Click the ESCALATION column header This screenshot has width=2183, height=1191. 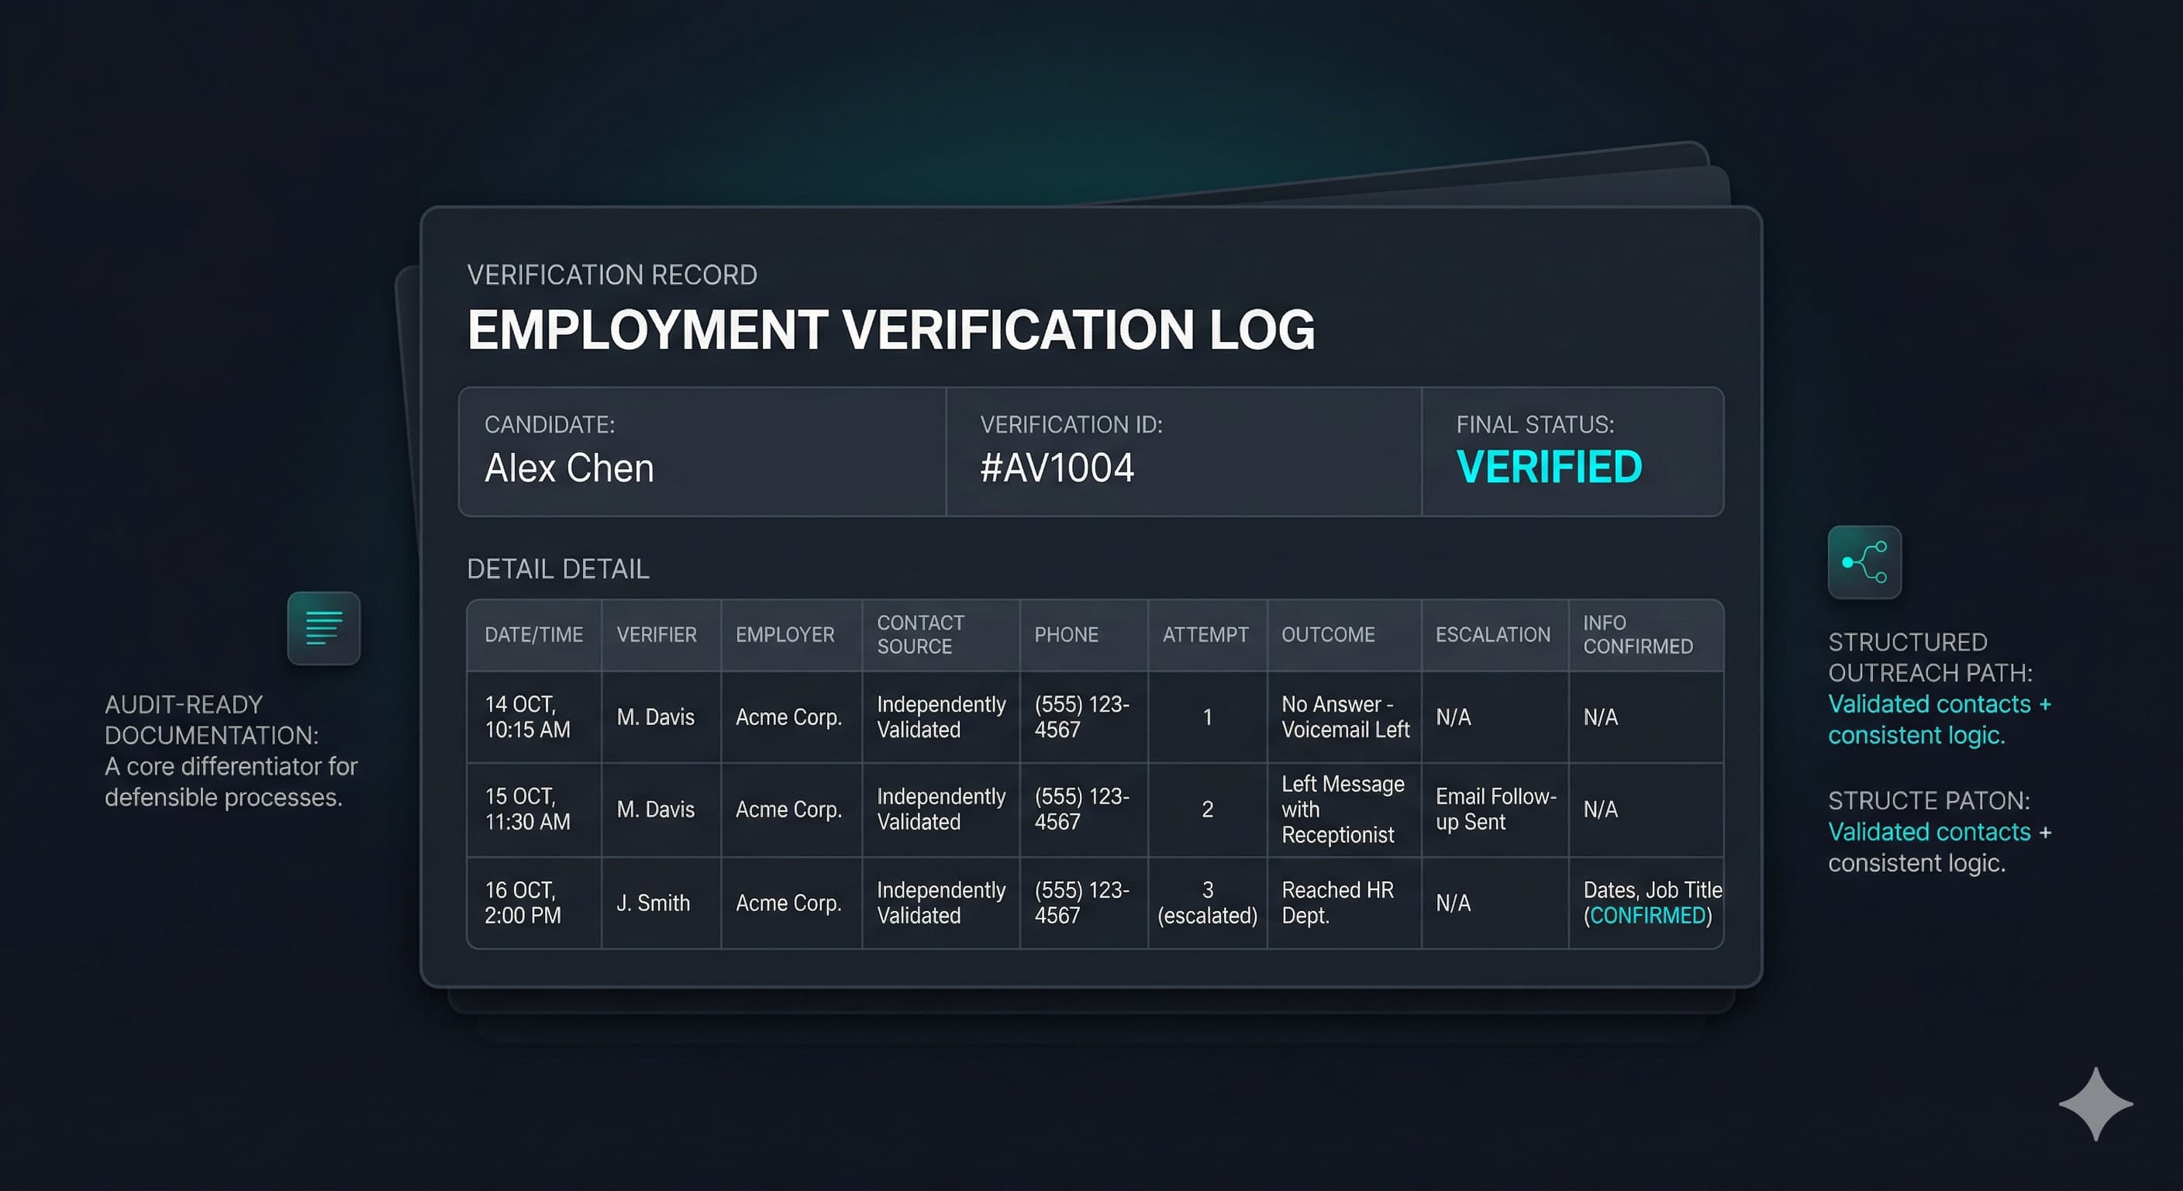pos(1492,635)
